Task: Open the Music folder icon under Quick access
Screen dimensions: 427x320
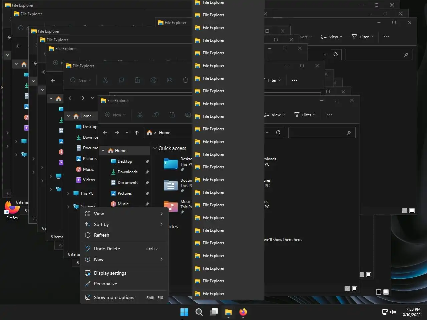Action: 171,207
